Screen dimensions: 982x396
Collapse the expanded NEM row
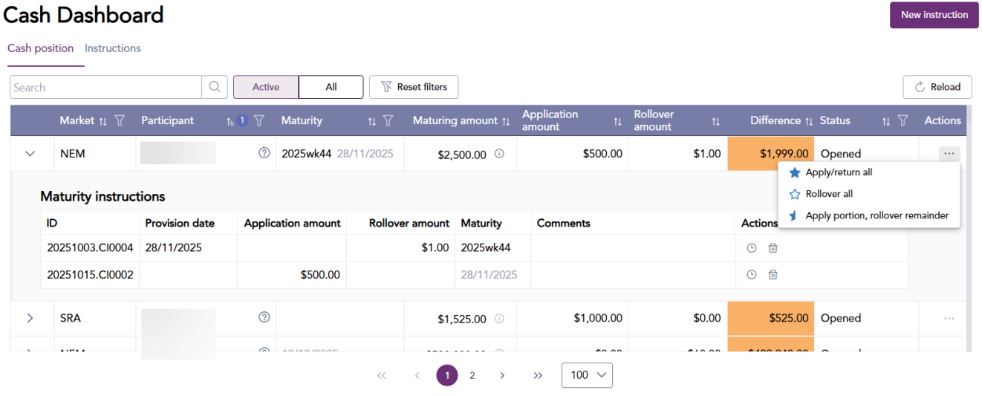point(30,154)
